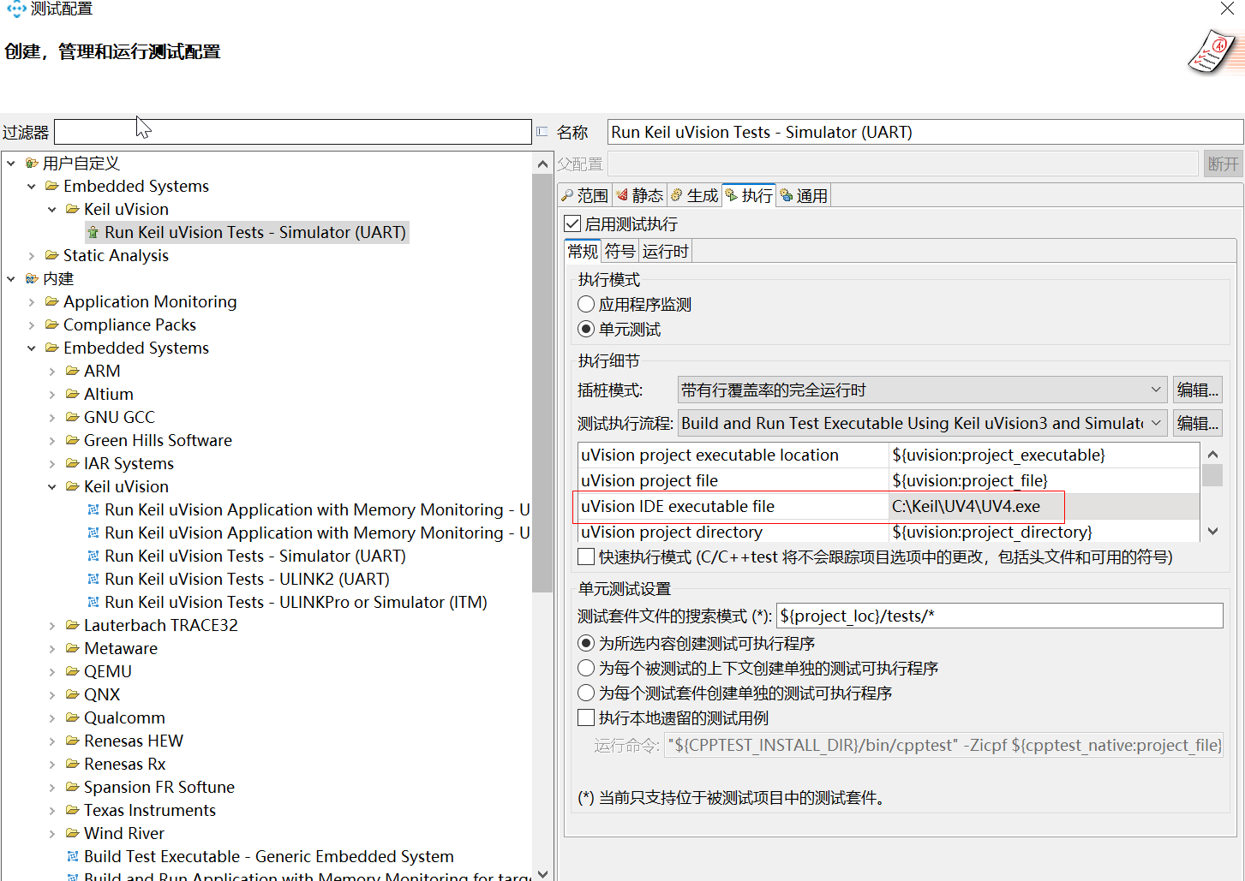Click folder icon beside Altium

click(x=73, y=394)
